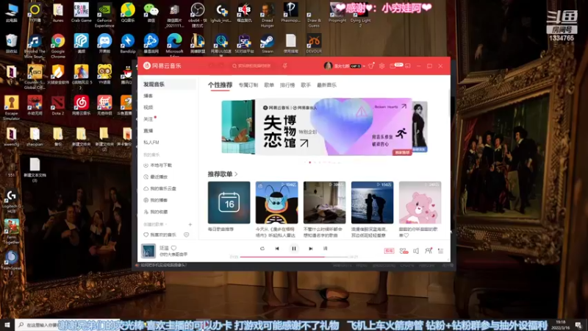This screenshot has height=331, width=588.
Task: Open the GeForce Experience desktop icon
Action: [x=104, y=15]
